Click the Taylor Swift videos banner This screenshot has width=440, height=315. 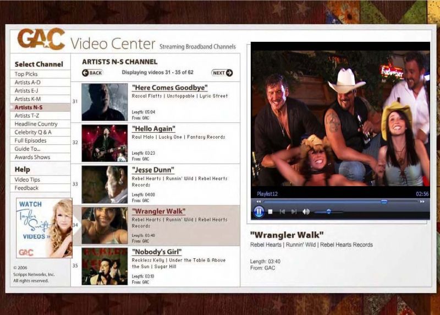coord(44,228)
